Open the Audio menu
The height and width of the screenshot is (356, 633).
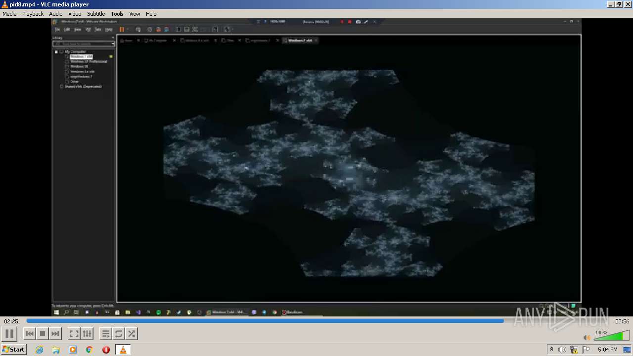click(56, 14)
